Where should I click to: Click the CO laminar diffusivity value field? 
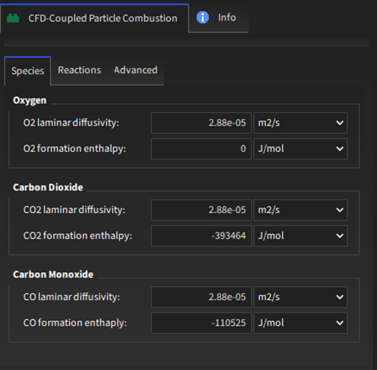201,297
